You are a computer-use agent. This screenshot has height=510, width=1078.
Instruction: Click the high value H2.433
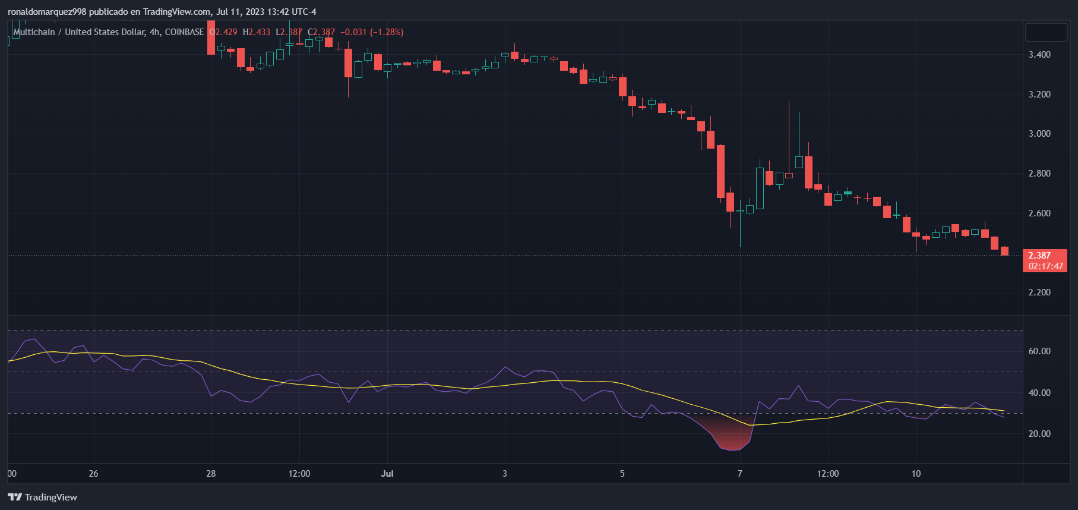[257, 32]
